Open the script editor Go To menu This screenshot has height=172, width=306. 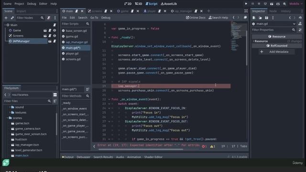[94, 18]
